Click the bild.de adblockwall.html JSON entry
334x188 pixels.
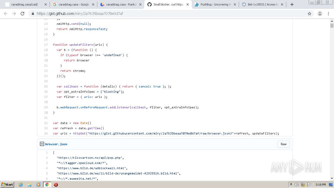[92, 168]
